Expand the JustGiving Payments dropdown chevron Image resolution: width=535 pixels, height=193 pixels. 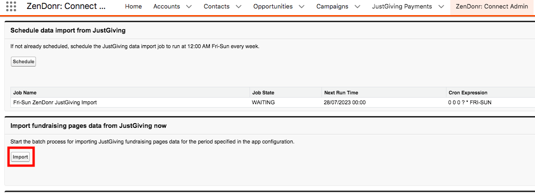coord(441,7)
